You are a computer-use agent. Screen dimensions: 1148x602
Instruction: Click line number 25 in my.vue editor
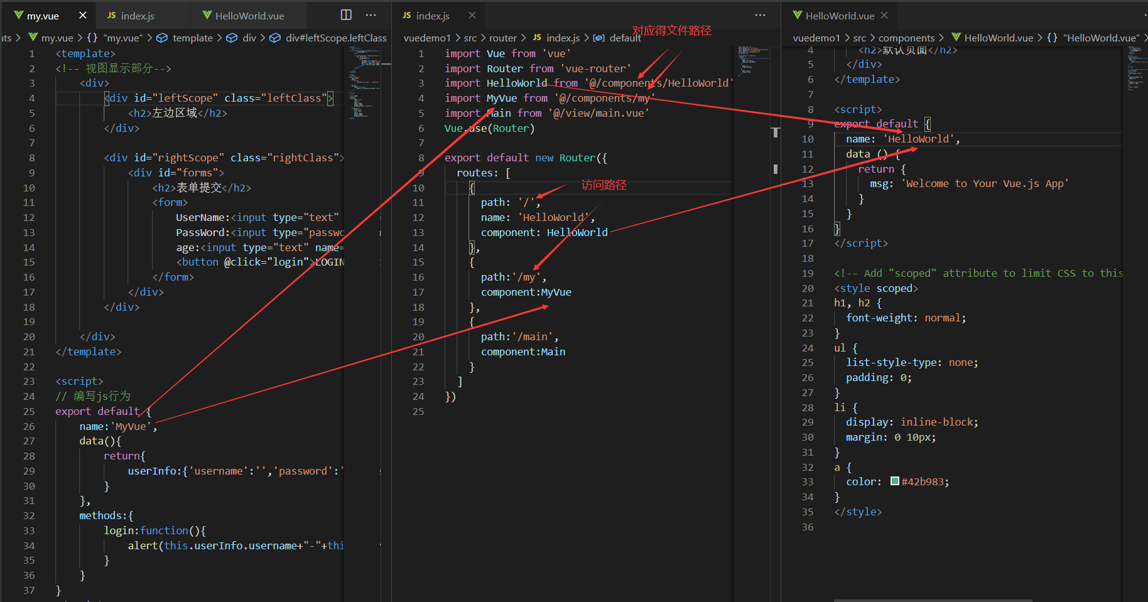coord(29,411)
